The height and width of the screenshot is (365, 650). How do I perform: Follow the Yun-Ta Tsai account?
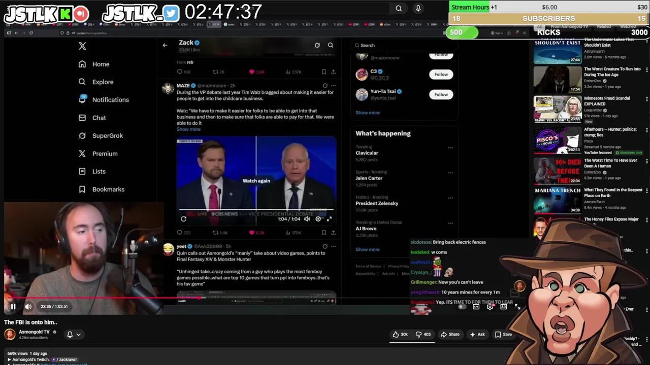tap(441, 94)
